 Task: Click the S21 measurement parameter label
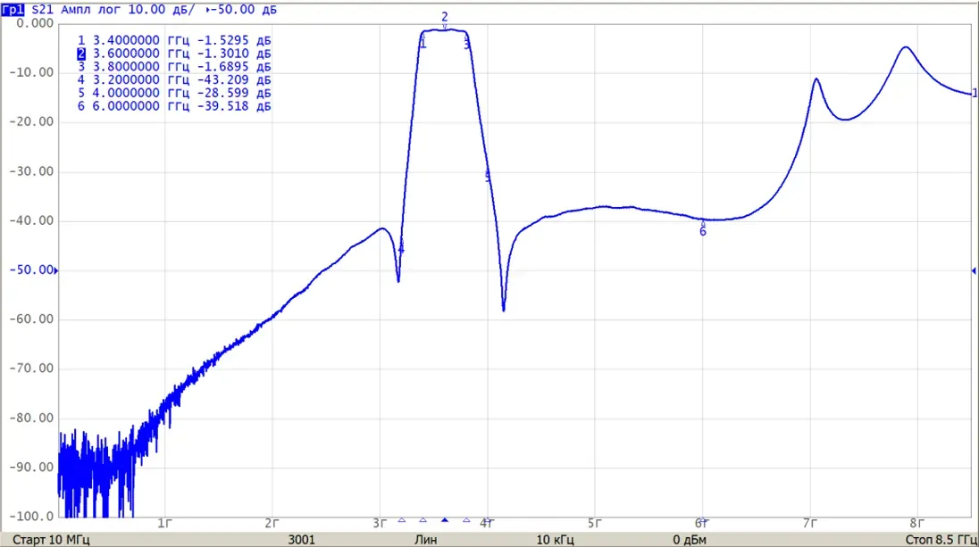click(x=43, y=9)
